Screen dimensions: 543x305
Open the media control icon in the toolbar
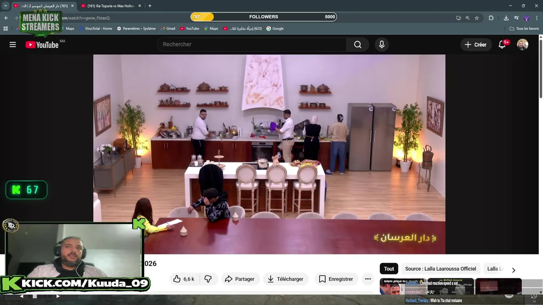click(516, 18)
